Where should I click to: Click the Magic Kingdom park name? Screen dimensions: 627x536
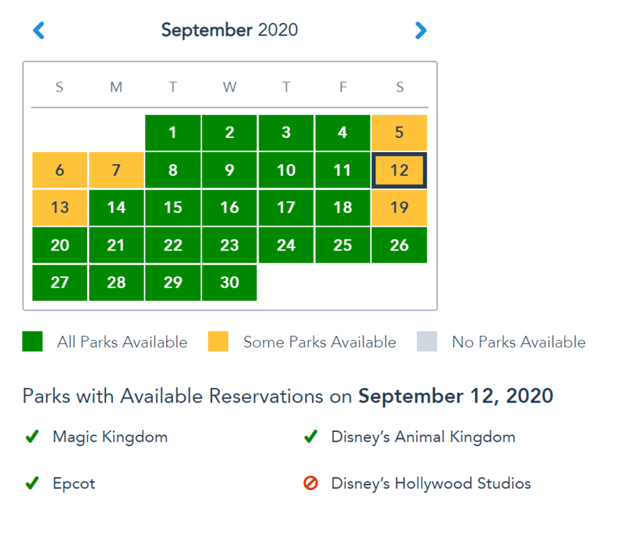(110, 437)
